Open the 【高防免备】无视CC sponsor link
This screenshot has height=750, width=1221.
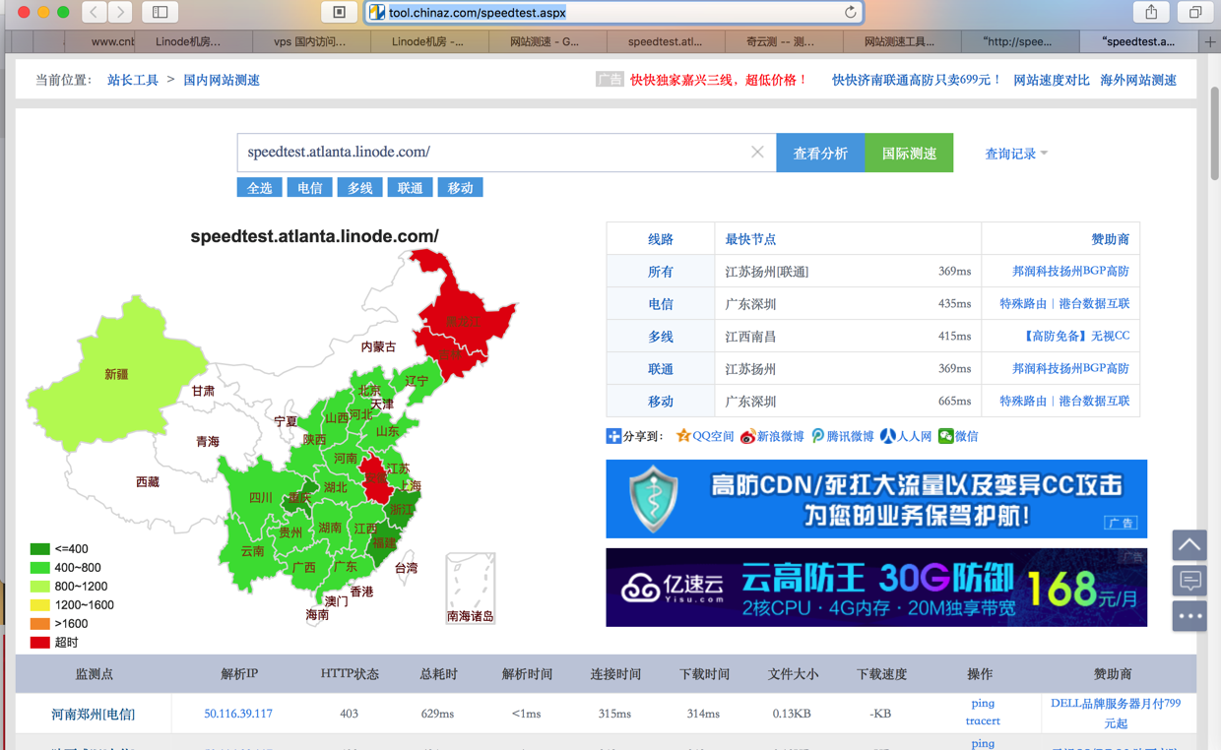coord(1077,336)
